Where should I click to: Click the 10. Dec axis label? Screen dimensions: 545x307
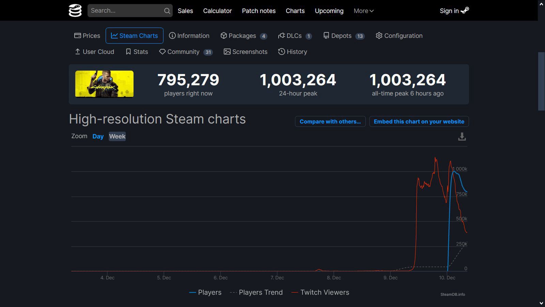coord(447,278)
